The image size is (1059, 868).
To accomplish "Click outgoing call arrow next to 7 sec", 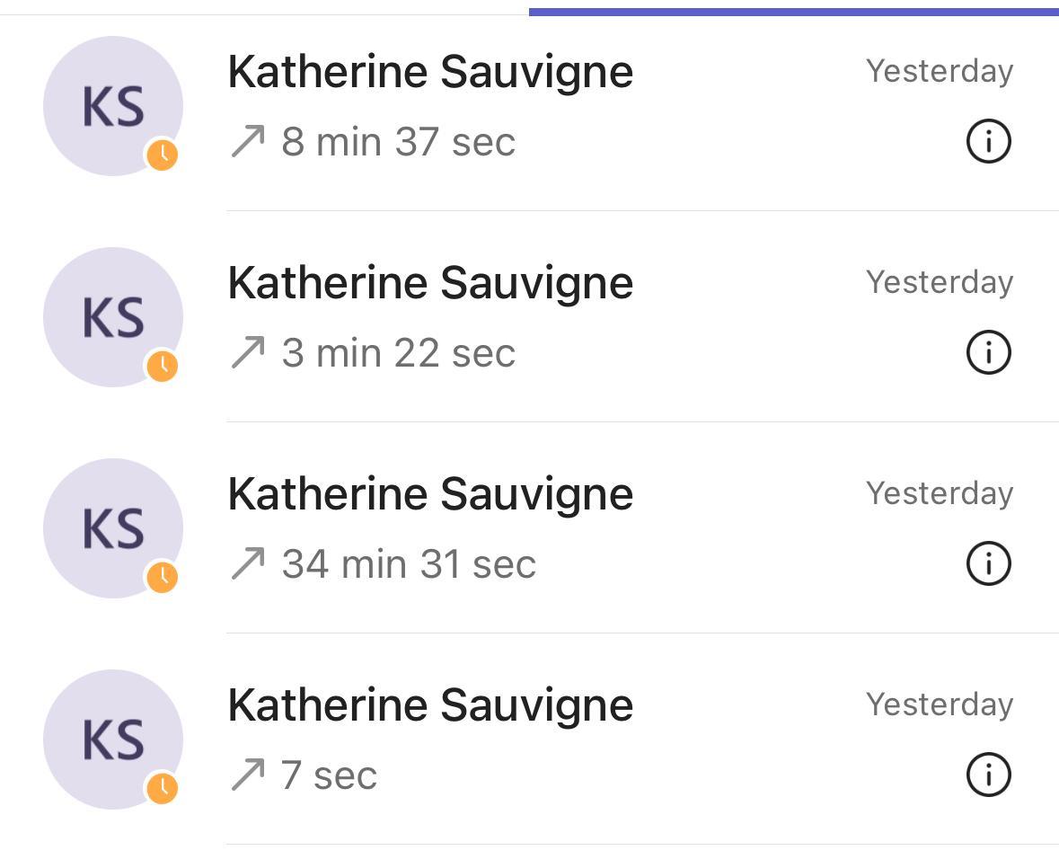I will coord(248,775).
